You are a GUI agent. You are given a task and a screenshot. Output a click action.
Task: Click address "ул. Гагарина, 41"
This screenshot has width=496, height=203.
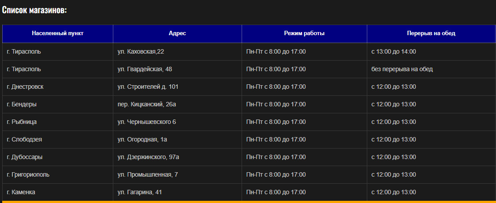pyautogui.click(x=140, y=192)
